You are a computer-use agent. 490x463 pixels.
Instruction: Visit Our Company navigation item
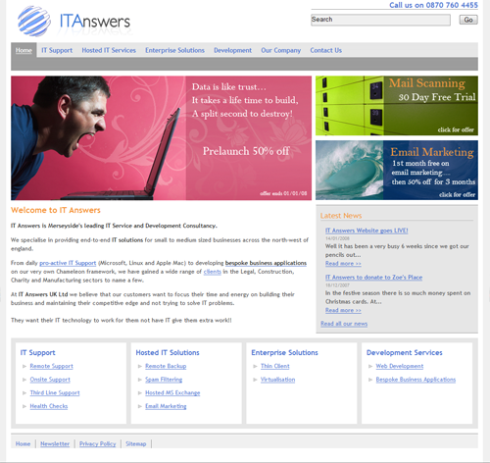tap(281, 50)
